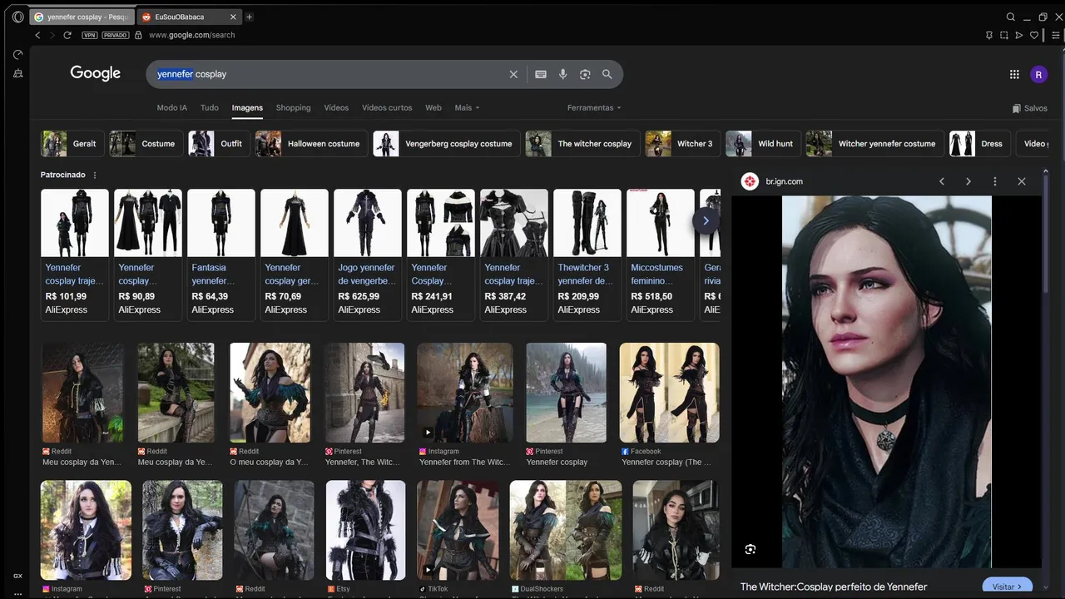Expand the Ferramentas dropdown
Screen dimensions: 1065x599
click(594, 107)
